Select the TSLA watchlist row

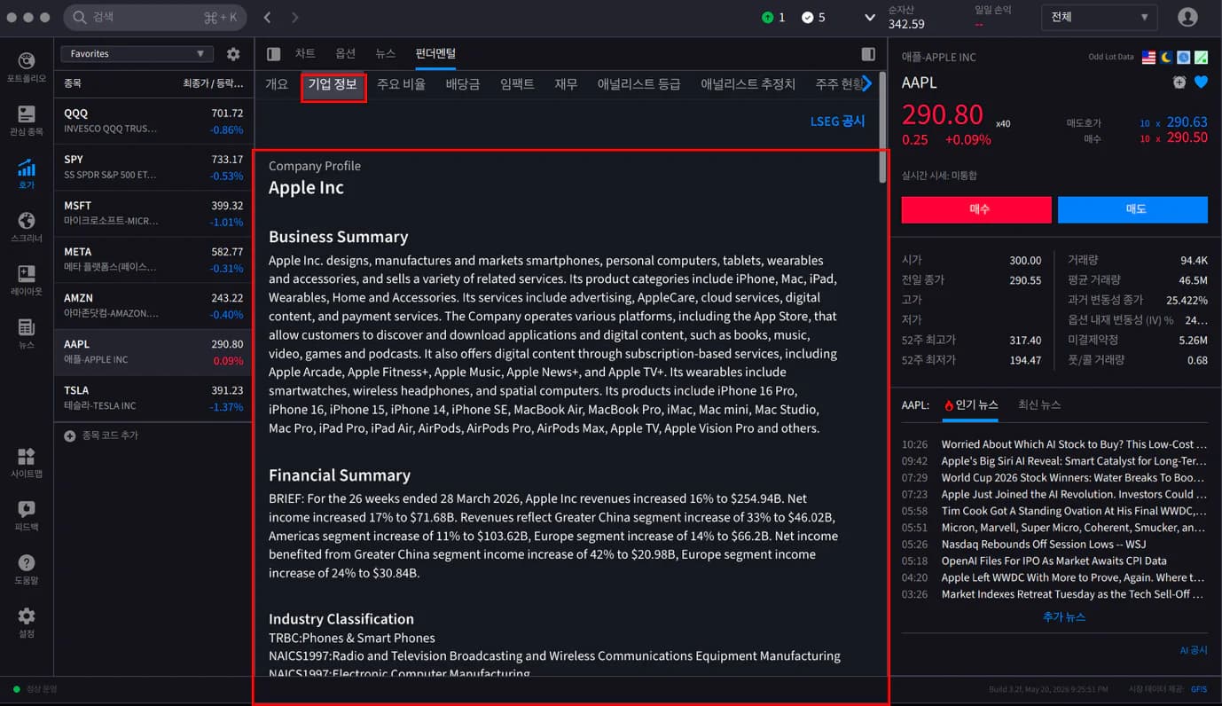(x=153, y=398)
